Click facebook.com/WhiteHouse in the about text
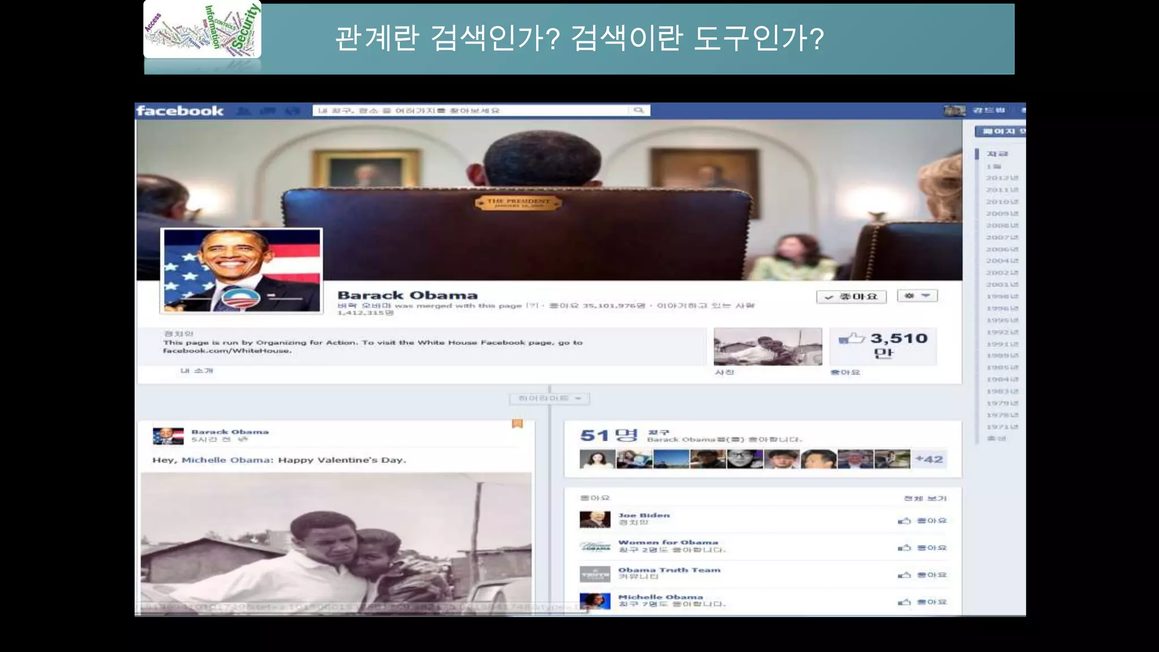 [227, 351]
